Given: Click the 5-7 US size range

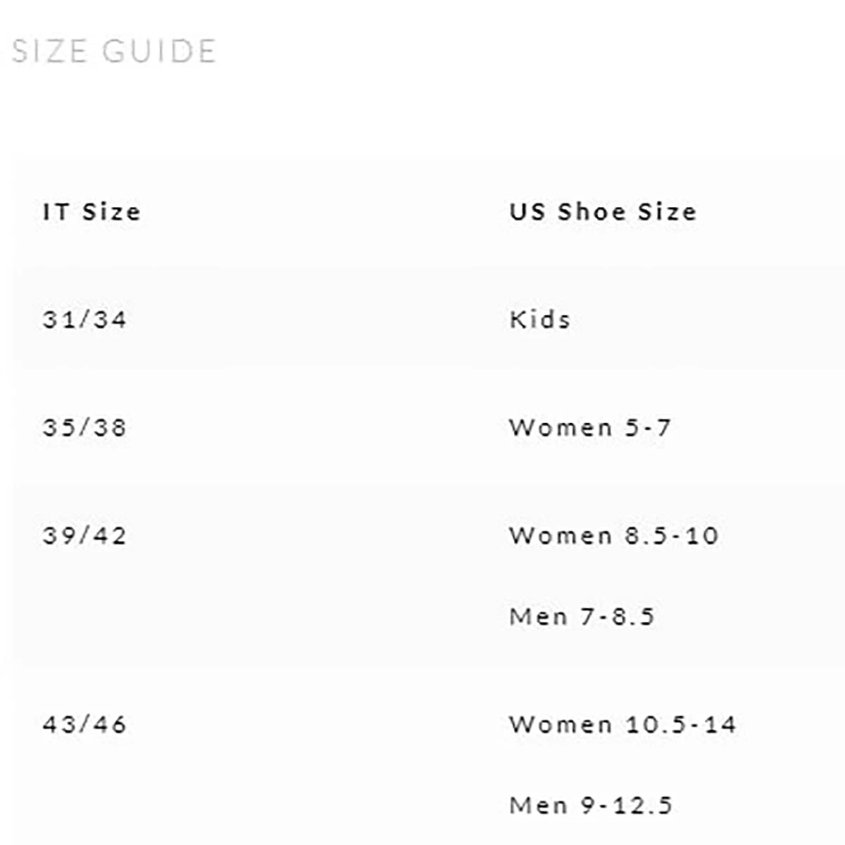Looking at the screenshot, I should point(648,427).
